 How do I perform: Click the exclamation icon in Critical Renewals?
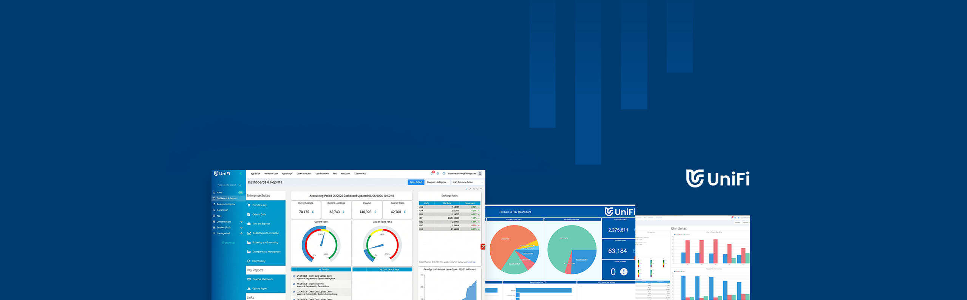click(624, 272)
